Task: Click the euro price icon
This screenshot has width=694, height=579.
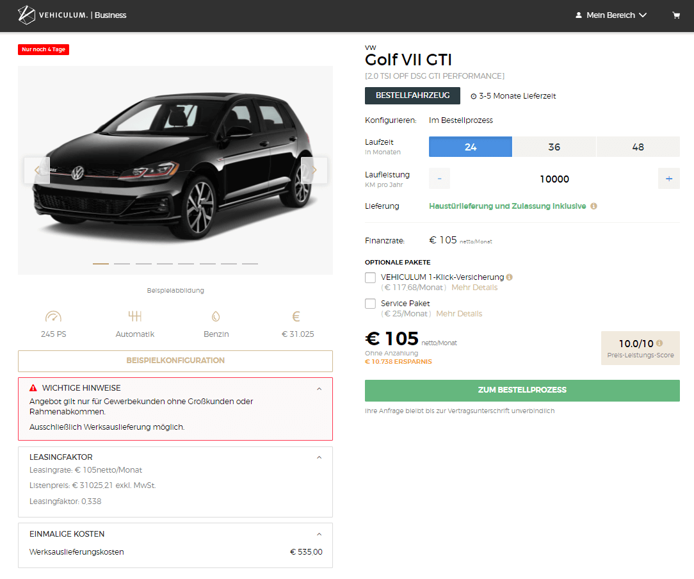Action: click(296, 316)
